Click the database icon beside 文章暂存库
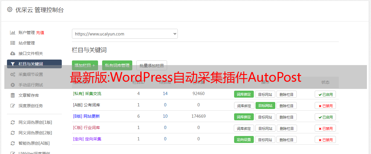The height and width of the screenshot is (154, 371). click(x=12, y=95)
